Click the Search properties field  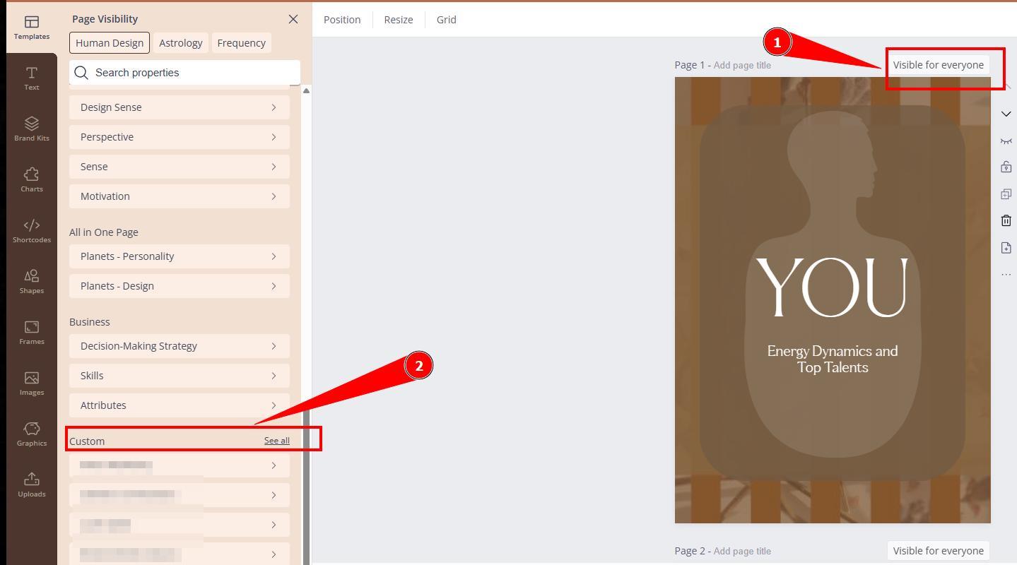click(191, 73)
